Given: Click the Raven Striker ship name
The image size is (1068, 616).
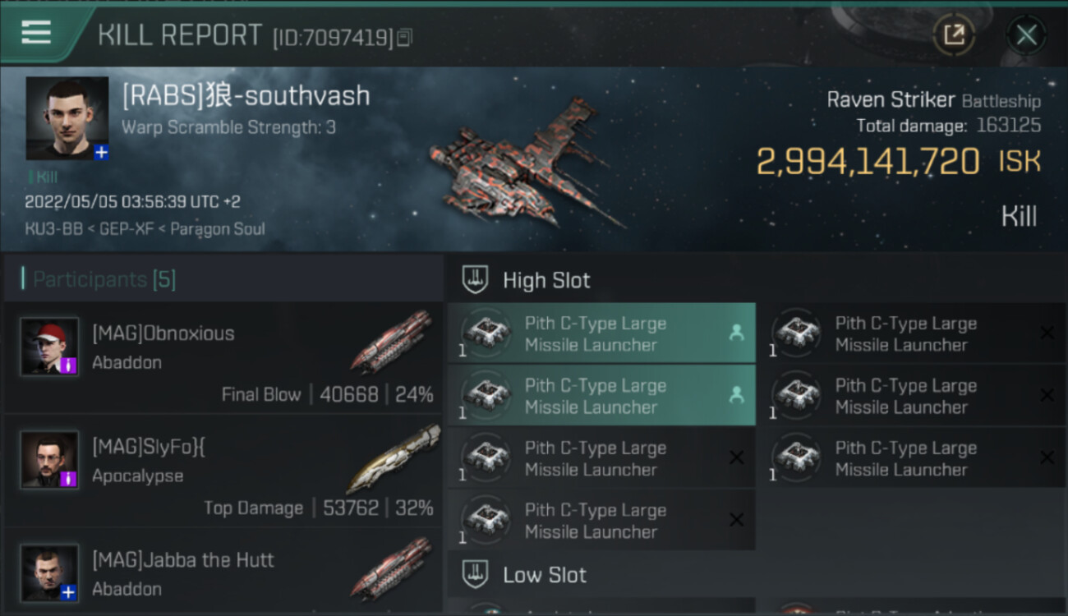Looking at the screenshot, I should pyautogui.click(x=890, y=100).
